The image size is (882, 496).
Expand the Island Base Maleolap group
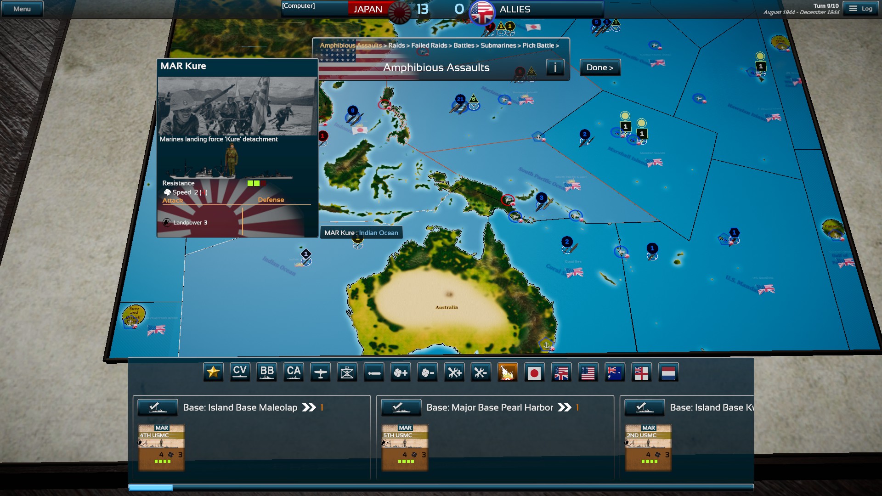coord(309,407)
